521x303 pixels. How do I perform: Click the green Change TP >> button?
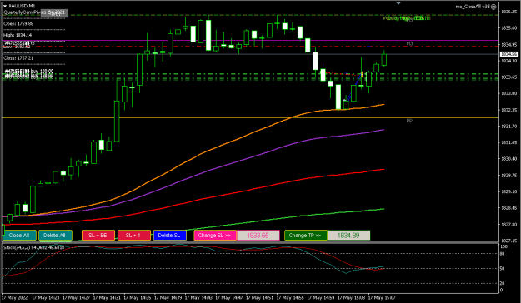coord(306,236)
